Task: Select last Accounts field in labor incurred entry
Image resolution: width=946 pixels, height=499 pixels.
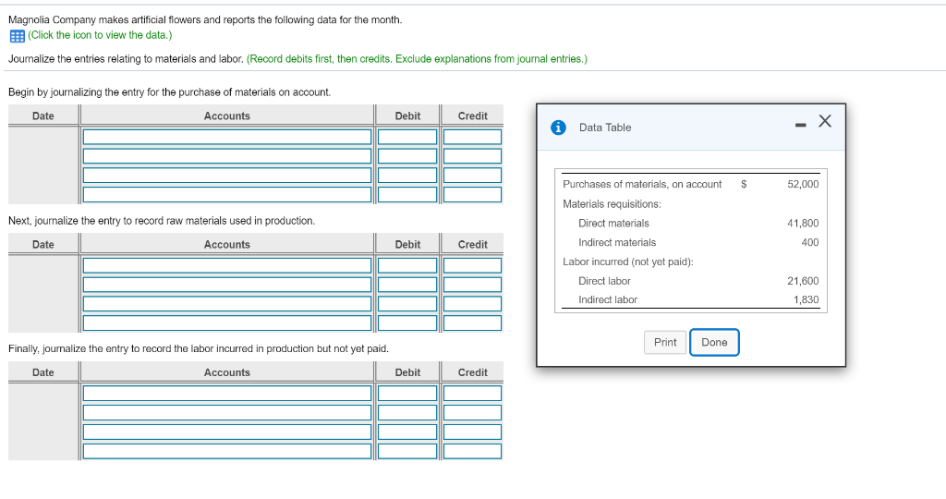Action: pos(227,451)
